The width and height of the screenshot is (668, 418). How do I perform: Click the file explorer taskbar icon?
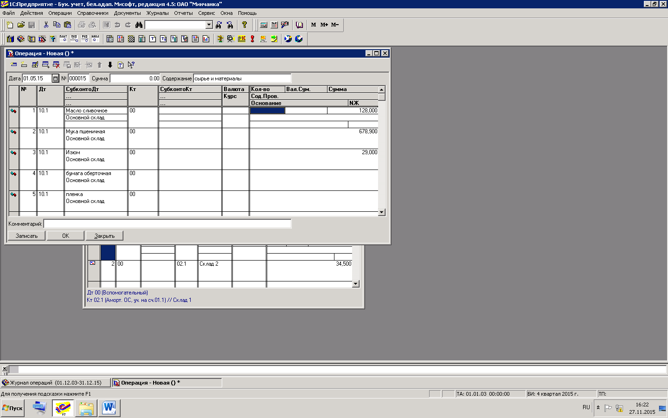click(86, 408)
